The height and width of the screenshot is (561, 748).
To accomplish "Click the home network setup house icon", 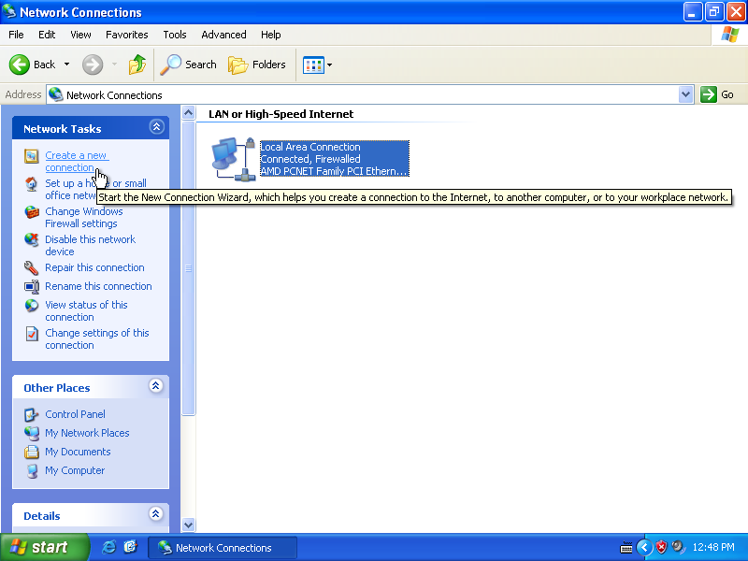I will pyautogui.click(x=32, y=183).
